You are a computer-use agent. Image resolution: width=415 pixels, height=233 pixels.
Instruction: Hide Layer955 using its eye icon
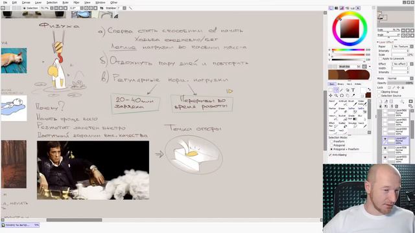(x=385, y=157)
